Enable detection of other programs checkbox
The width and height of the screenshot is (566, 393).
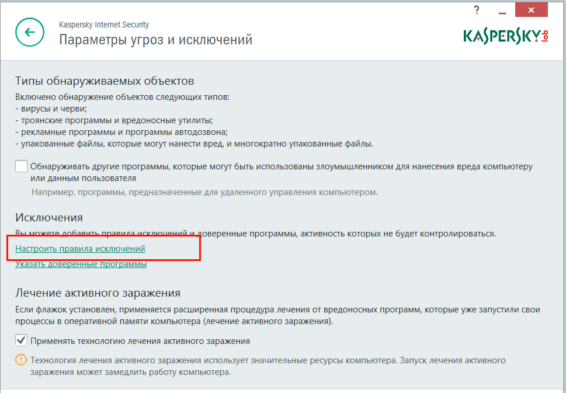(21, 166)
